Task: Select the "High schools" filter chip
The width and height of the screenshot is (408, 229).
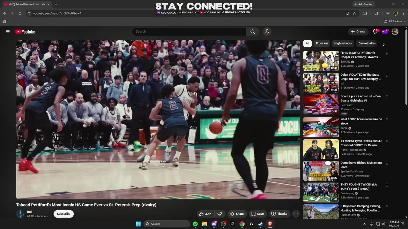Action: point(343,43)
